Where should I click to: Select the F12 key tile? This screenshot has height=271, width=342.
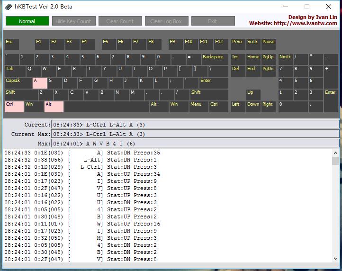[221, 44]
